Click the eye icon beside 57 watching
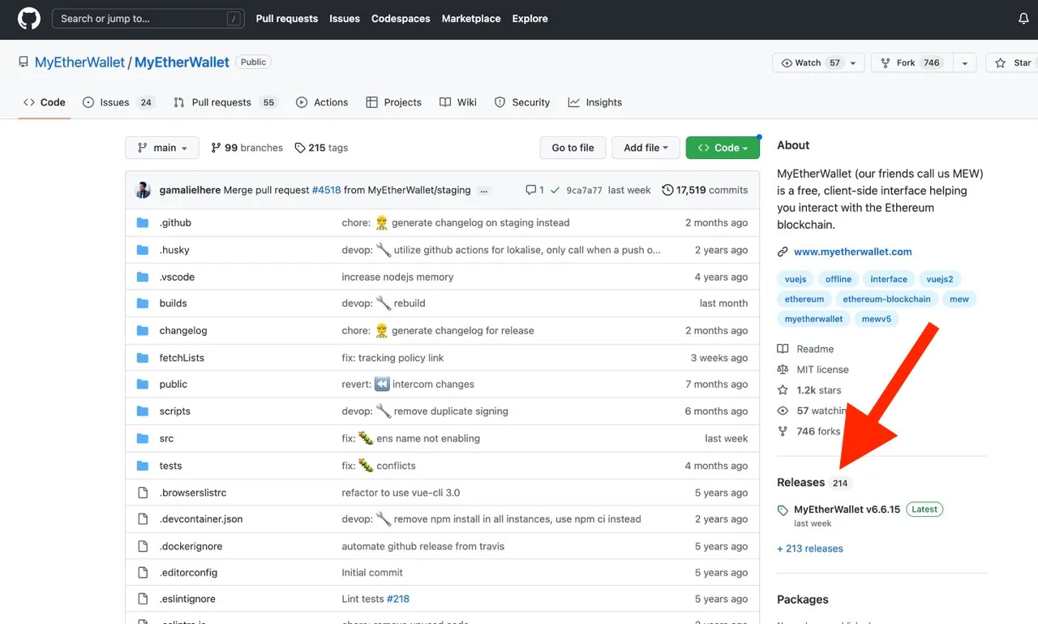 click(x=783, y=411)
